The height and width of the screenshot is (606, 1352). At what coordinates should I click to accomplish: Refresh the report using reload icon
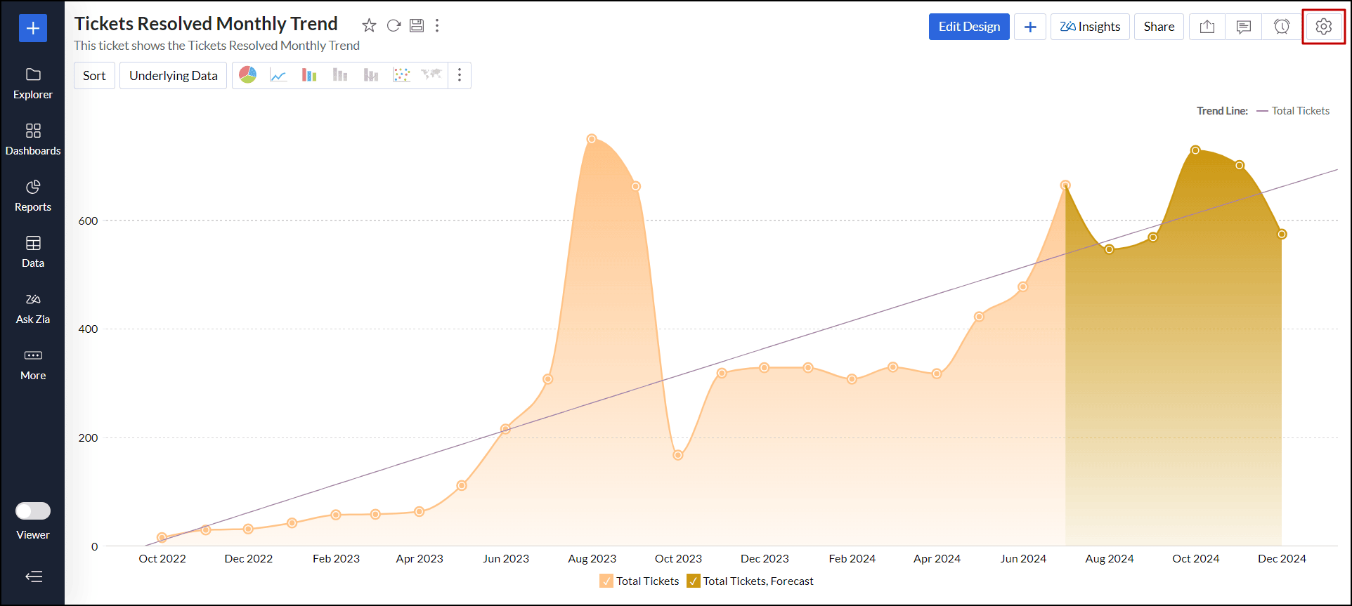394,26
